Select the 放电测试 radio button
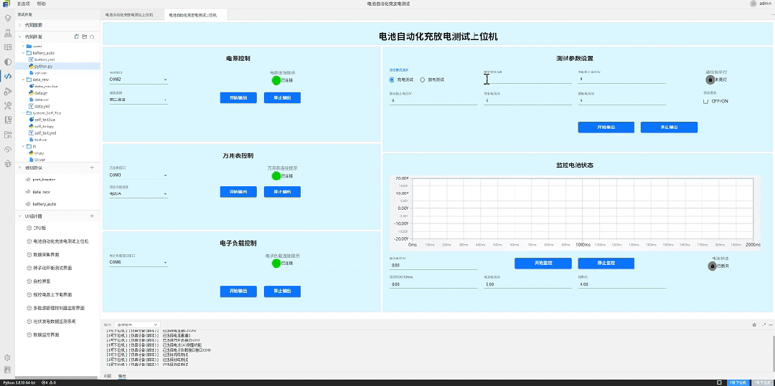 coord(423,79)
